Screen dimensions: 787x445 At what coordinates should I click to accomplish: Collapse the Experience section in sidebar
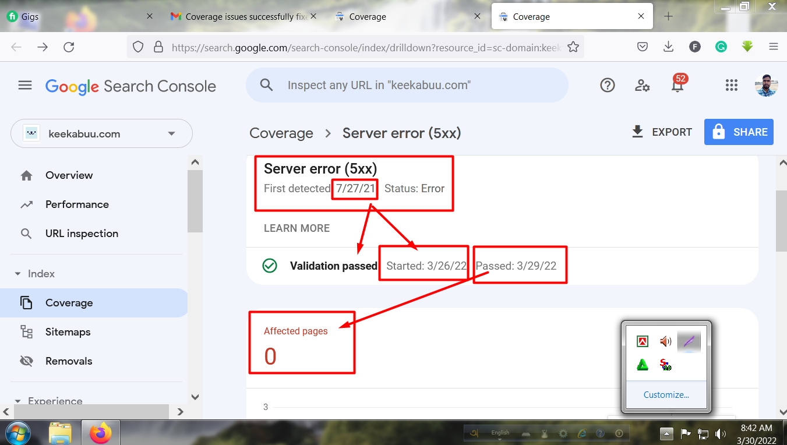click(x=17, y=401)
